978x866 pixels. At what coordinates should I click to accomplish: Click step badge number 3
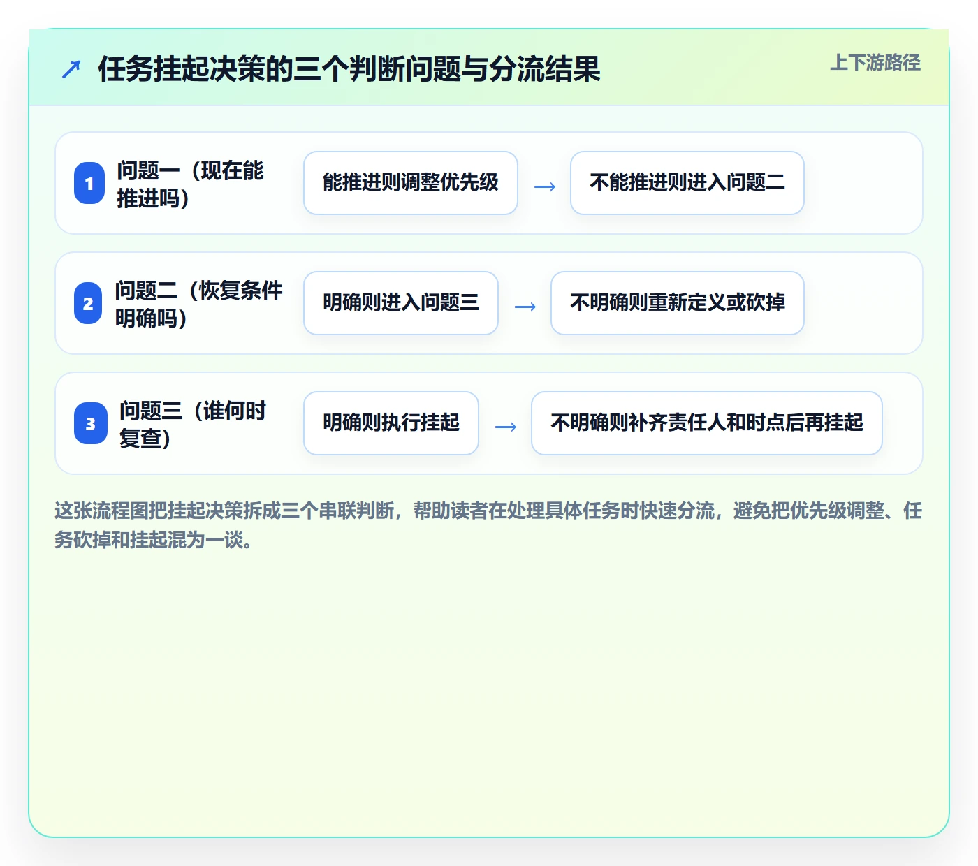[91, 423]
